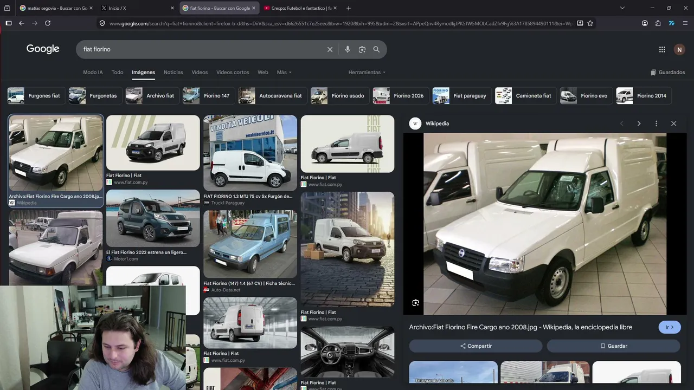Close the 'matías segovia' tab
Viewport: 694px width, 390px height.
click(x=91, y=8)
